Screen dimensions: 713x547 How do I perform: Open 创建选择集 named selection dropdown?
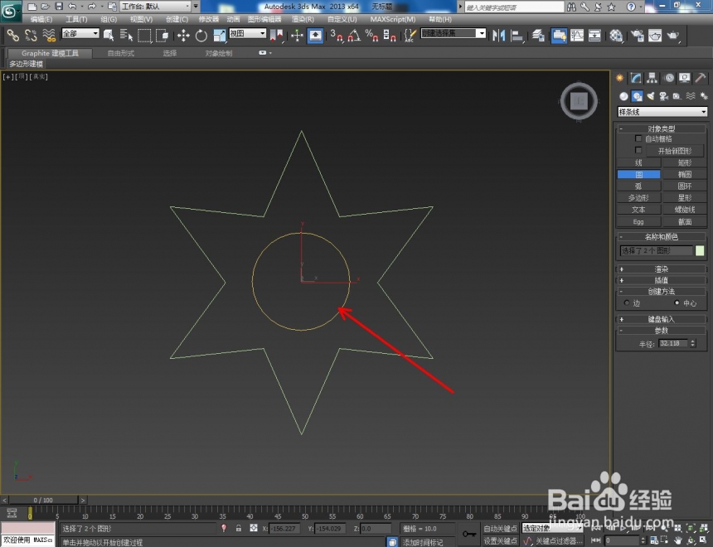tap(454, 33)
